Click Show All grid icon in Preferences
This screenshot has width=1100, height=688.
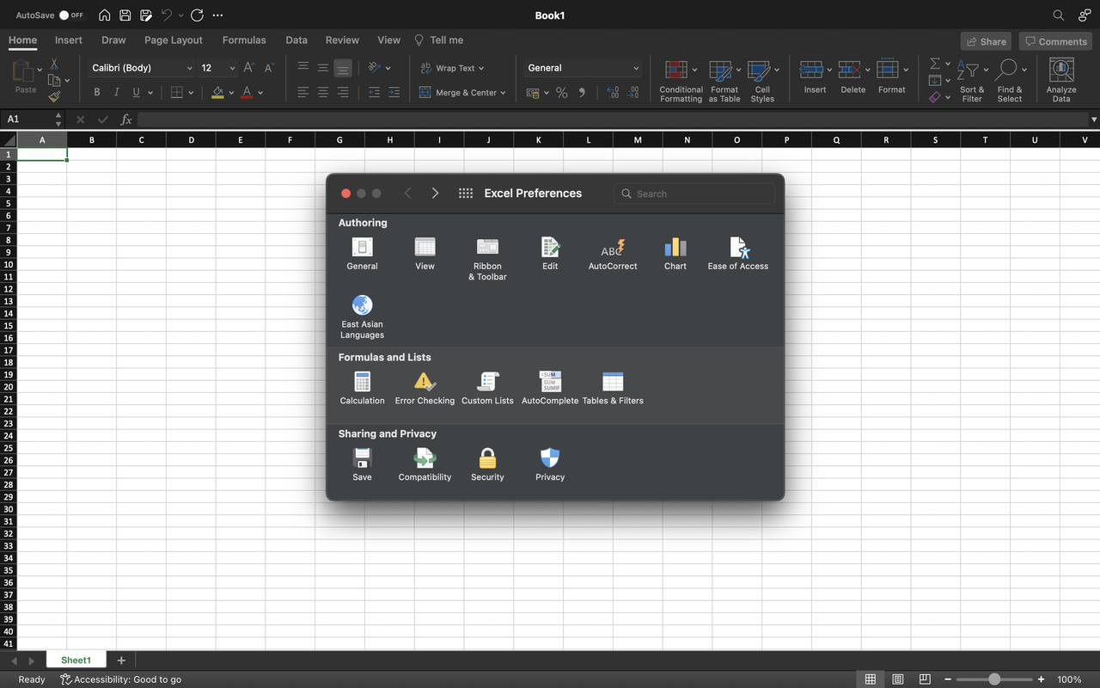[466, 193]
